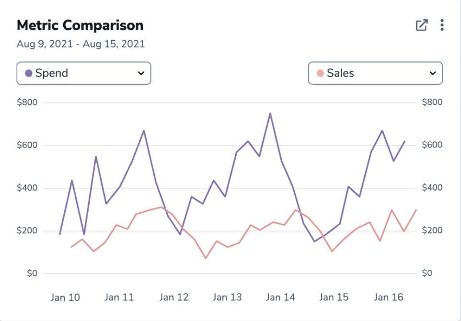Click the Jan 16 axis label
Screen dimensions: 461x321
click(x=389, y=297)
